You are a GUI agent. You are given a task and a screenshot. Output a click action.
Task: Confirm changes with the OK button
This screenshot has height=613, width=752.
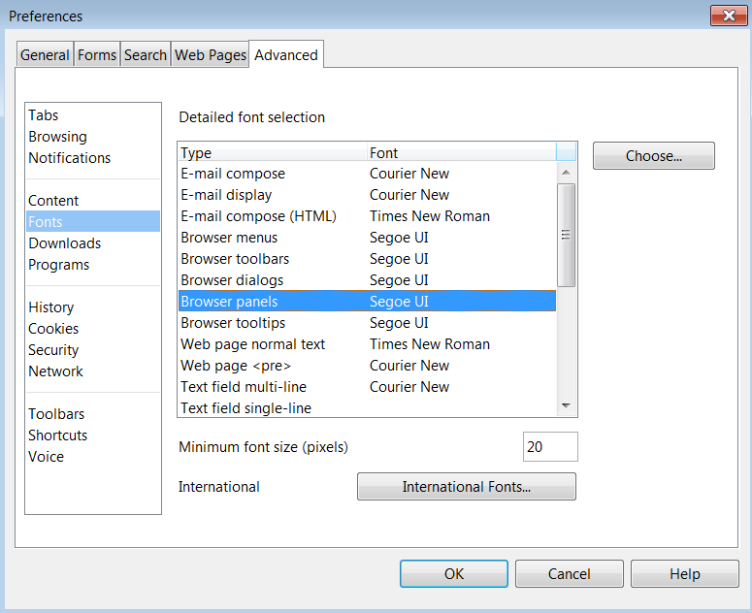coord(454,574)
